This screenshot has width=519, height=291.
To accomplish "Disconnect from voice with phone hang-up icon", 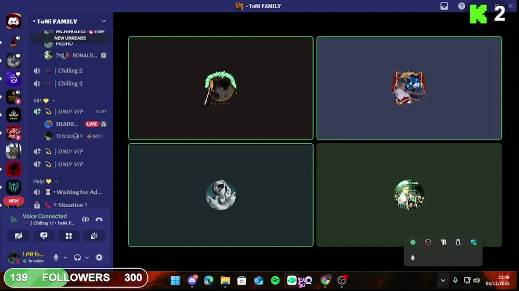I will [x=99, y=219].
